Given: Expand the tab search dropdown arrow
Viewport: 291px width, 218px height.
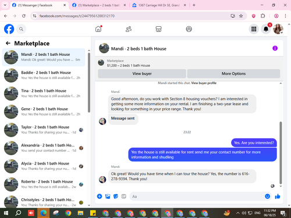Looking at the screenshot, I should pos(5,5).
